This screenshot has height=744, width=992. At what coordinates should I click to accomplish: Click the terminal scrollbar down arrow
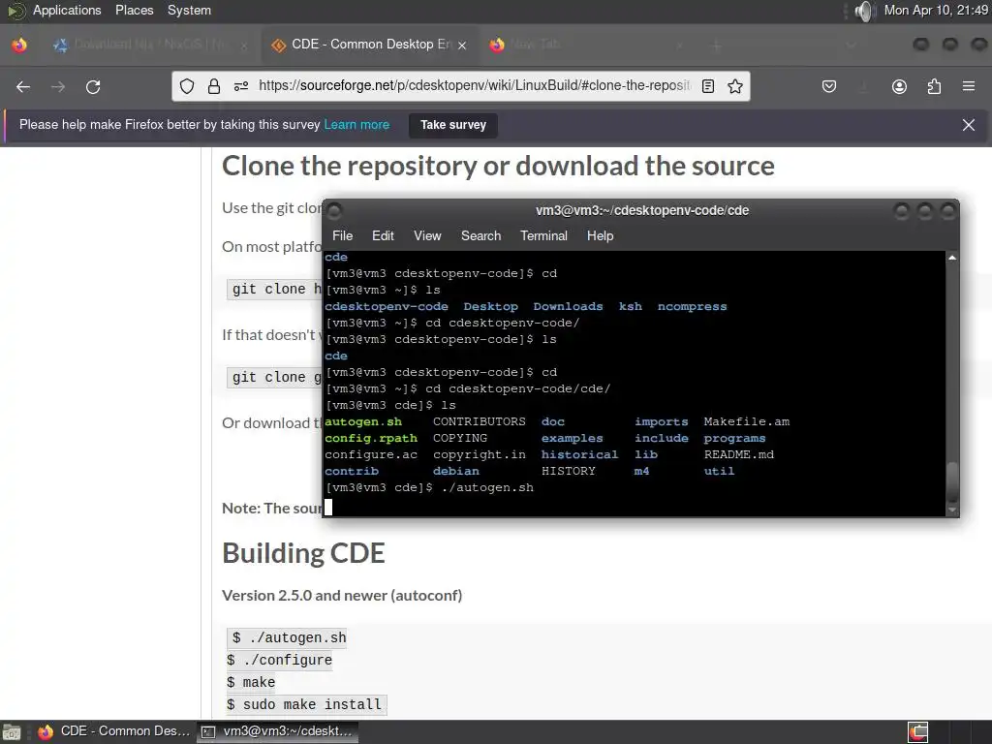[952, 510]
